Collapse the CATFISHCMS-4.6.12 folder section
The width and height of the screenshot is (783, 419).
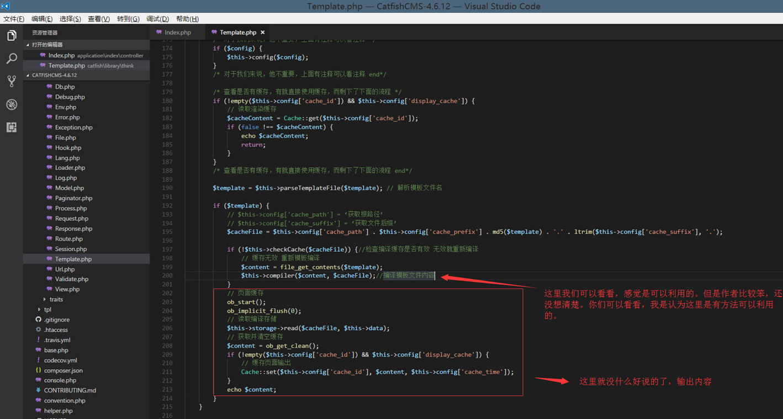point(87,75)
